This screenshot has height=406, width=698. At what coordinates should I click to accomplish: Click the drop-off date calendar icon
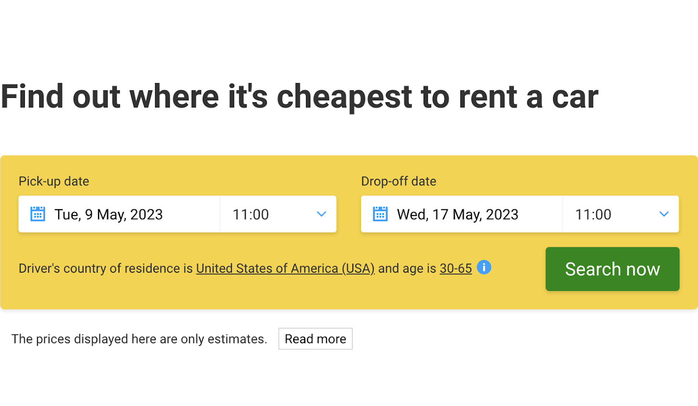(x=380, y=214)
